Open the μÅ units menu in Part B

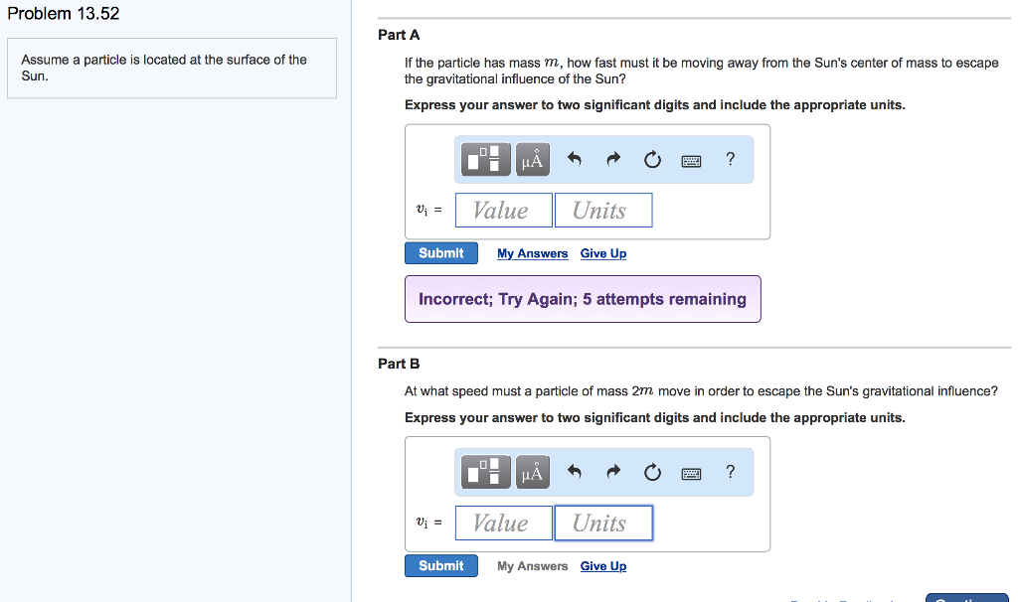(x=532, y=472)
